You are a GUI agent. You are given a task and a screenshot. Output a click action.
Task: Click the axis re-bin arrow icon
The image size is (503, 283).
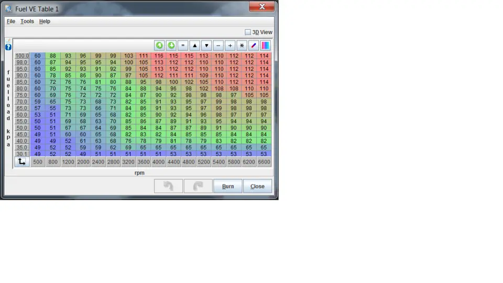[x=22, y=162]
